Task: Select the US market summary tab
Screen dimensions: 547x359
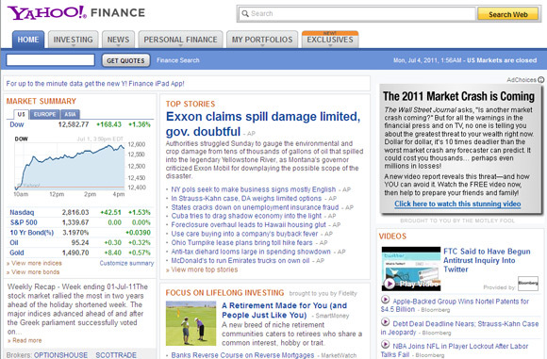Action: 22,114
